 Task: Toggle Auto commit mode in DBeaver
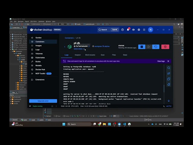(x=62, y=24)
